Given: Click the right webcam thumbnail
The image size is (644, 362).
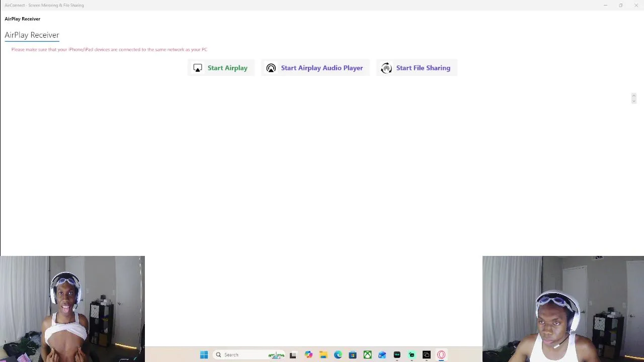Looking at the screenshot, I should click(563, 309).
